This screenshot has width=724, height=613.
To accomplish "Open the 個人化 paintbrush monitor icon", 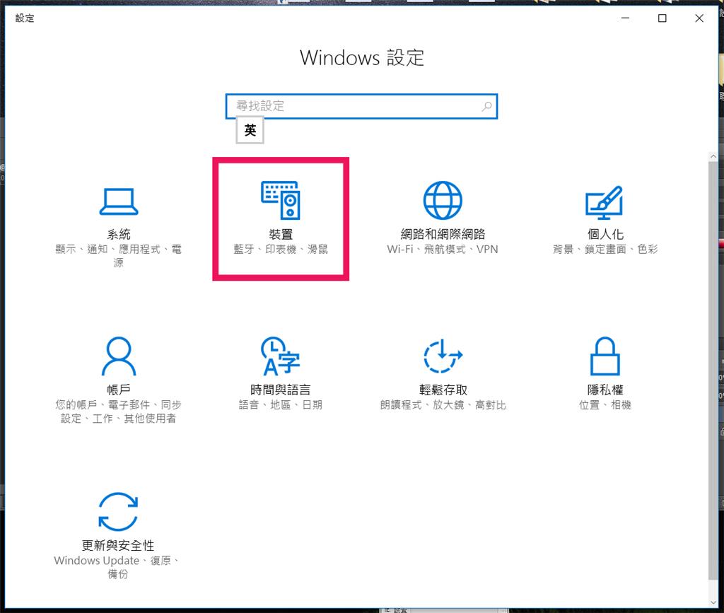I will point(605,202).
